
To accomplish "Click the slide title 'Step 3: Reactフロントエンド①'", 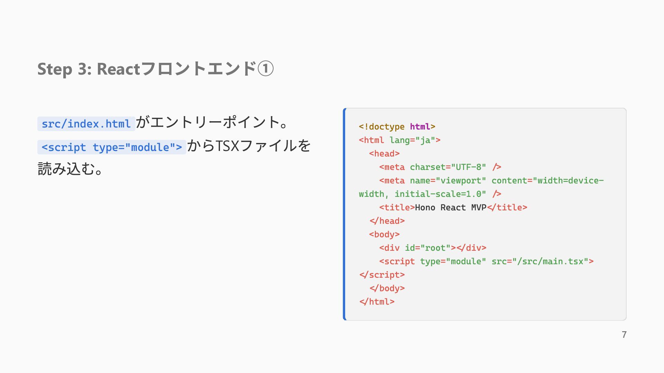I will click(156, 69).
